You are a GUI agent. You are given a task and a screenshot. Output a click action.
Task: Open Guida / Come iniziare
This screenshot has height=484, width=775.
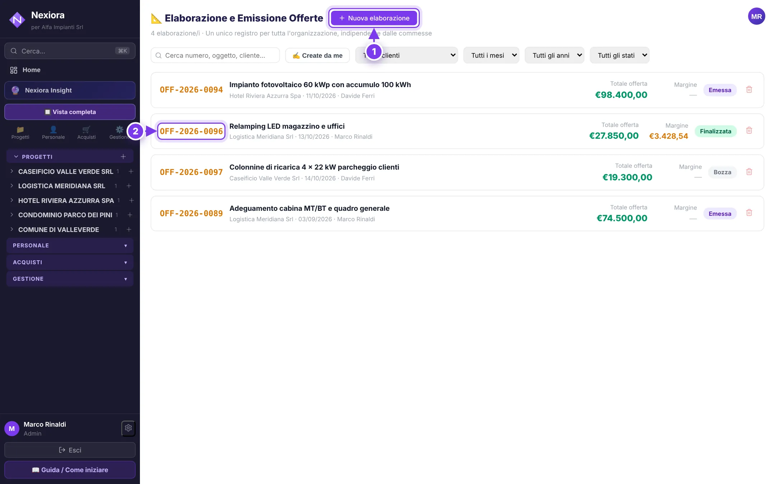pyautogui.click(x=70, y=470)
